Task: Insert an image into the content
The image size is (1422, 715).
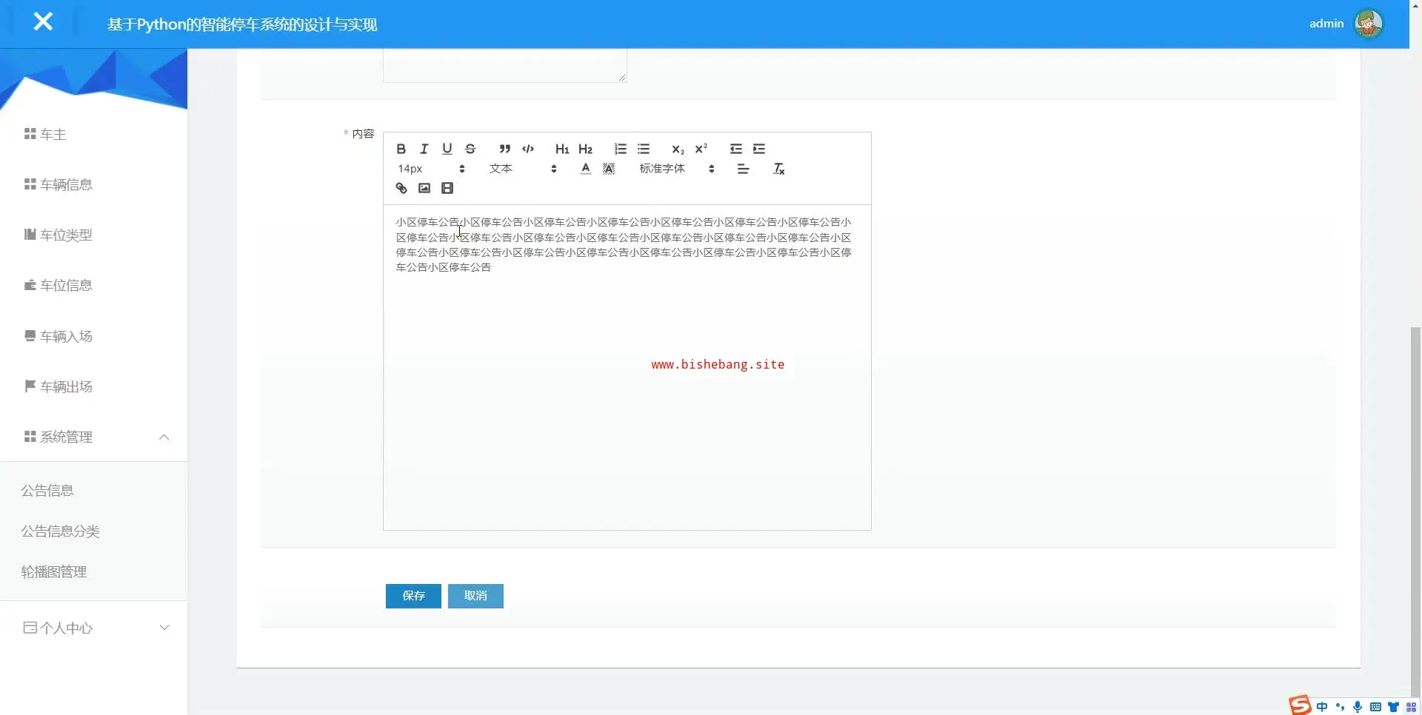Action: tap(424, 188)
